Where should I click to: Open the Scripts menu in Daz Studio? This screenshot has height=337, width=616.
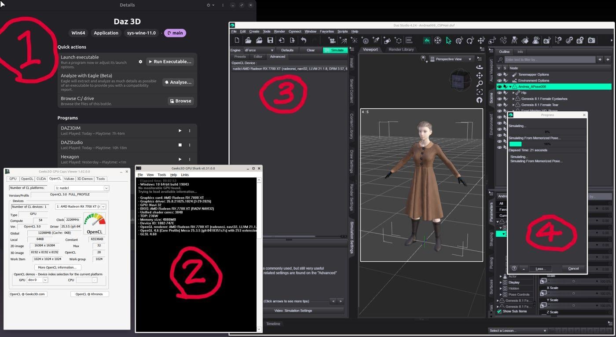[342, 31]
